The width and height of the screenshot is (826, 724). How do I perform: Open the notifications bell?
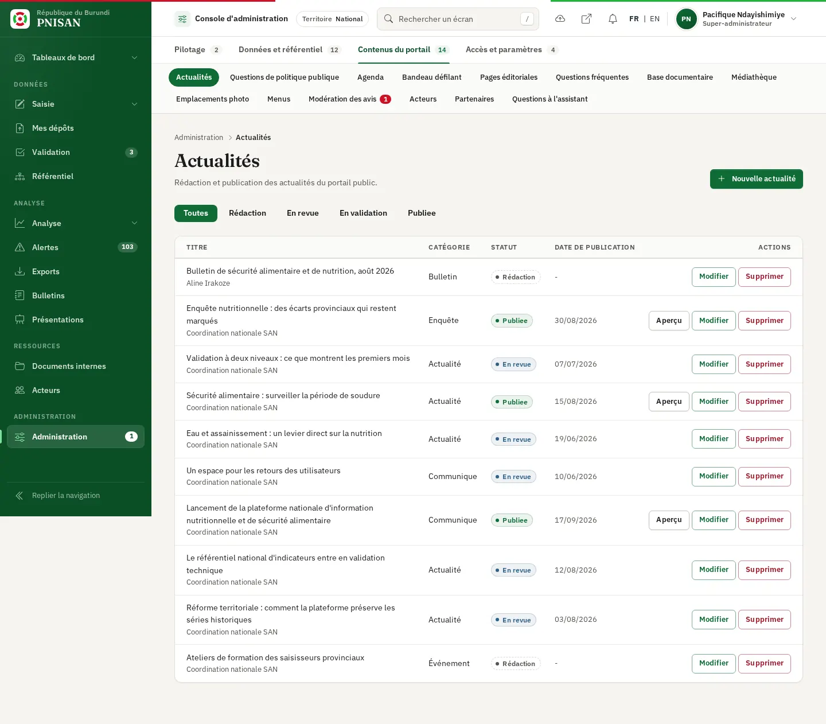click(x=613, y=19)
